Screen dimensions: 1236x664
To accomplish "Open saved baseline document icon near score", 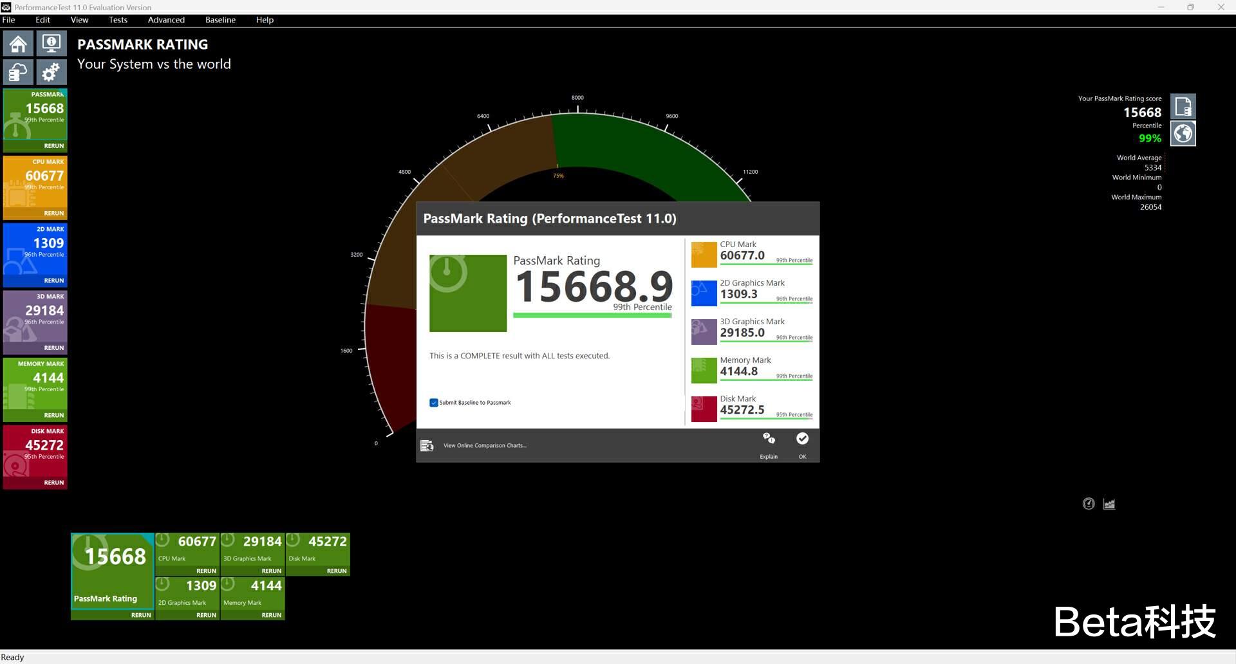I will 1183,107.
